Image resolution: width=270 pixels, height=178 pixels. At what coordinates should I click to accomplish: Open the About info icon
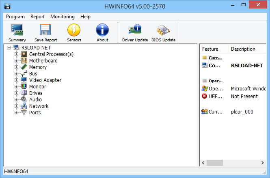click(x=102, y=30)
